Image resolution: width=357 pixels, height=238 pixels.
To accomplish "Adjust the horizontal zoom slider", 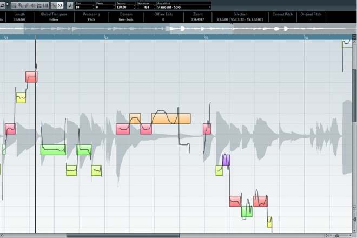I will click(x=337, y=235).
